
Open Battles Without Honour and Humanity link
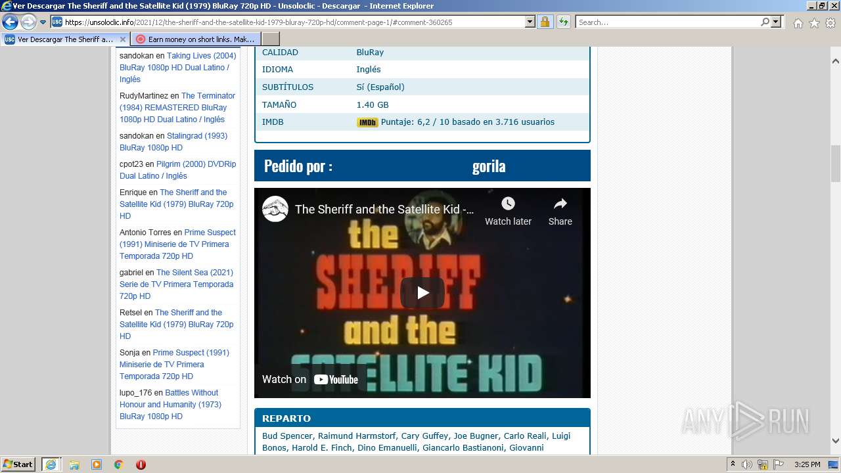click(x=170, y=404)
